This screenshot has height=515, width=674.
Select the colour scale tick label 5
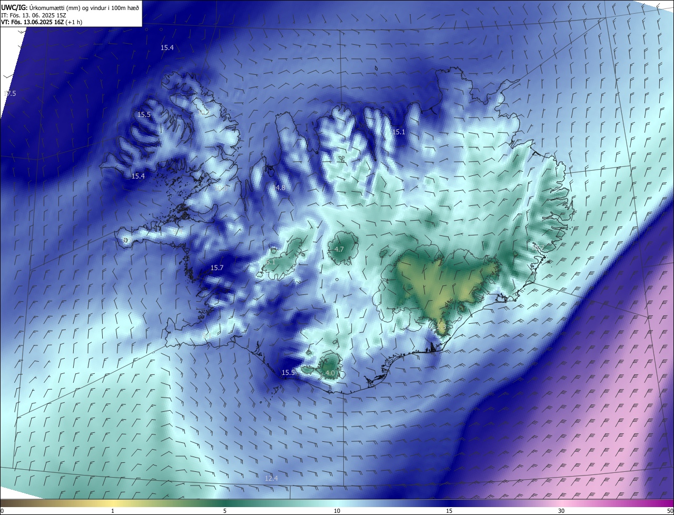[x=225, y=511]
